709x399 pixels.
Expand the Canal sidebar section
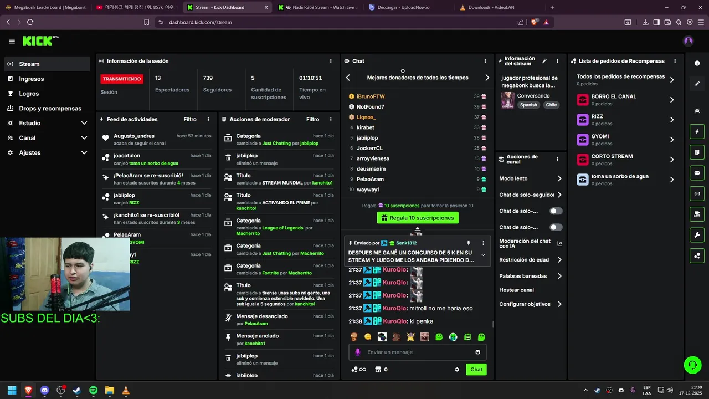47,138
